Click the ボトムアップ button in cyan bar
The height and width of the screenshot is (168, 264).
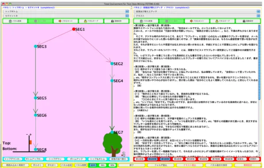click(x=76, y=159)
